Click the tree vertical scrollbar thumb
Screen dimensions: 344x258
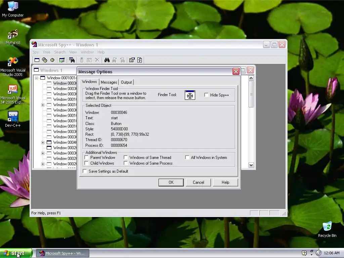[x=251, y=94]
